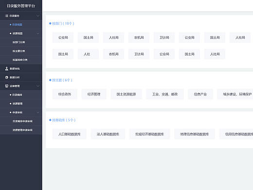Open 数据审批 sidebar label
253x190 pixels.
(x=15, y=69)
